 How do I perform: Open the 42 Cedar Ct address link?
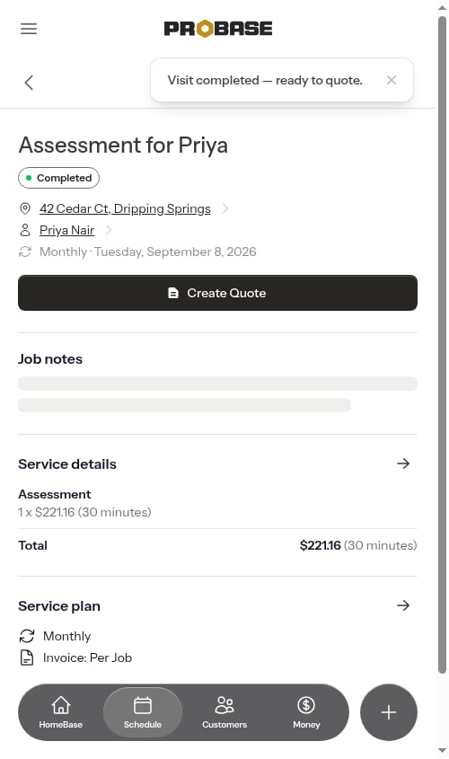tap(125, 208)
